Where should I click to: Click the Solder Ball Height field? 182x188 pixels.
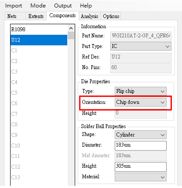click(141, 167)
